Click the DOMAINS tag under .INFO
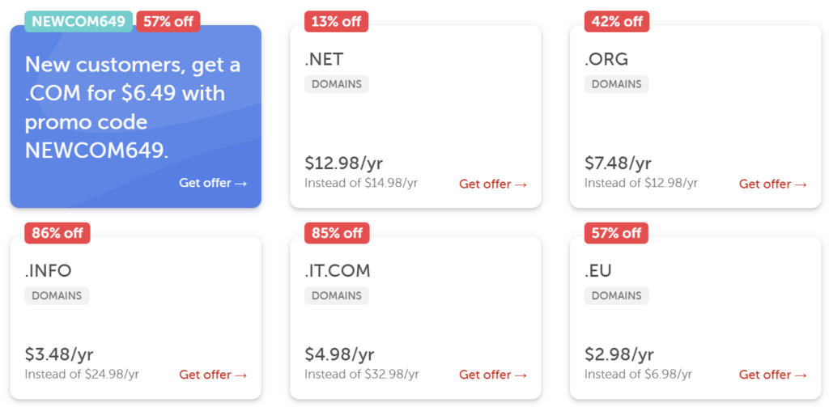 [x=57, y=296]
